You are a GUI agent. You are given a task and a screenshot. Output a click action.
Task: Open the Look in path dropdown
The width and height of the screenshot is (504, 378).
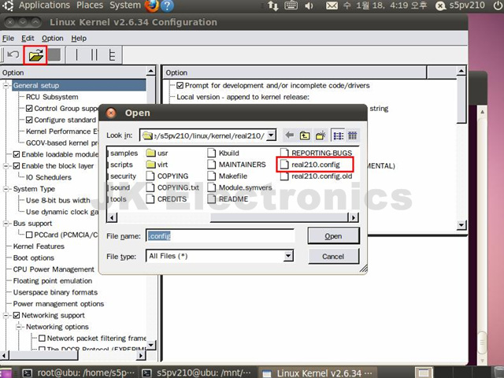pos(271,135)
